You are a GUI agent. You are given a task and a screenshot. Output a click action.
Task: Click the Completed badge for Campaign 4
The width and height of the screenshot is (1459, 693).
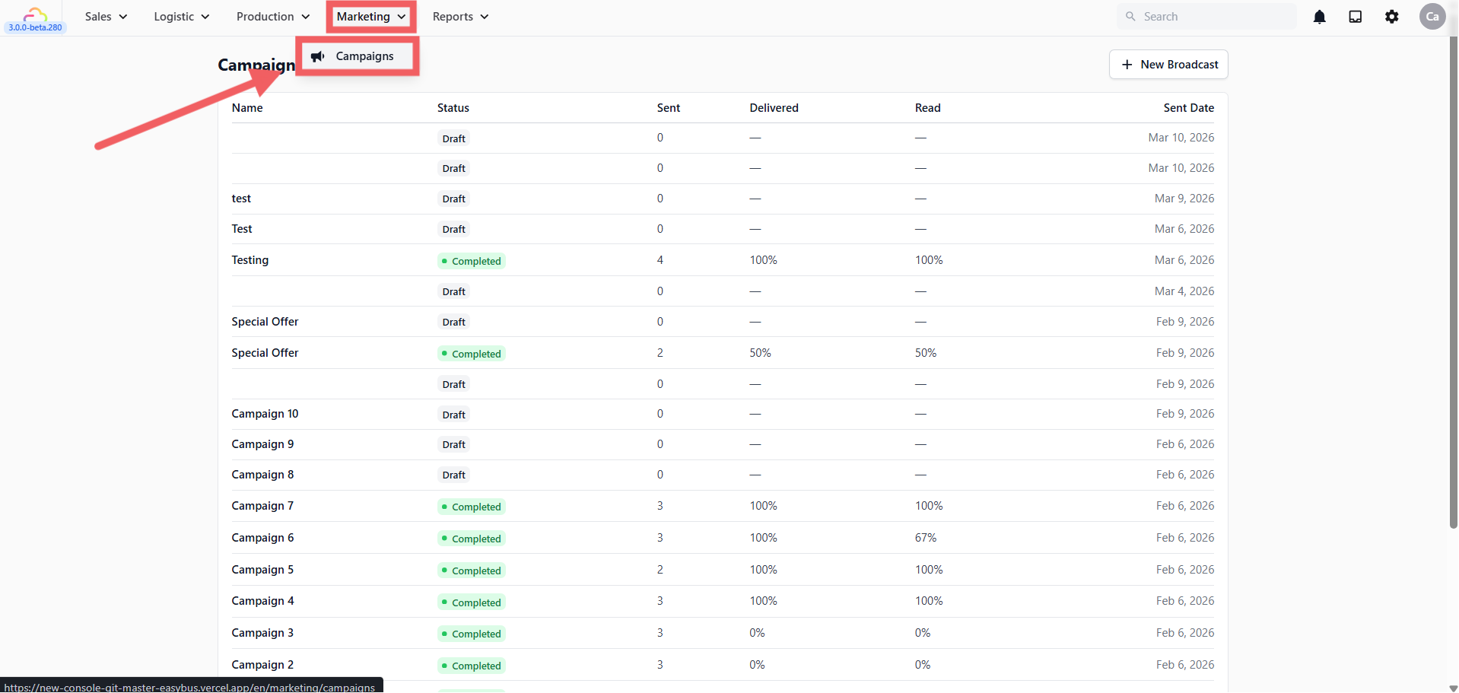(x=472, y=602)
